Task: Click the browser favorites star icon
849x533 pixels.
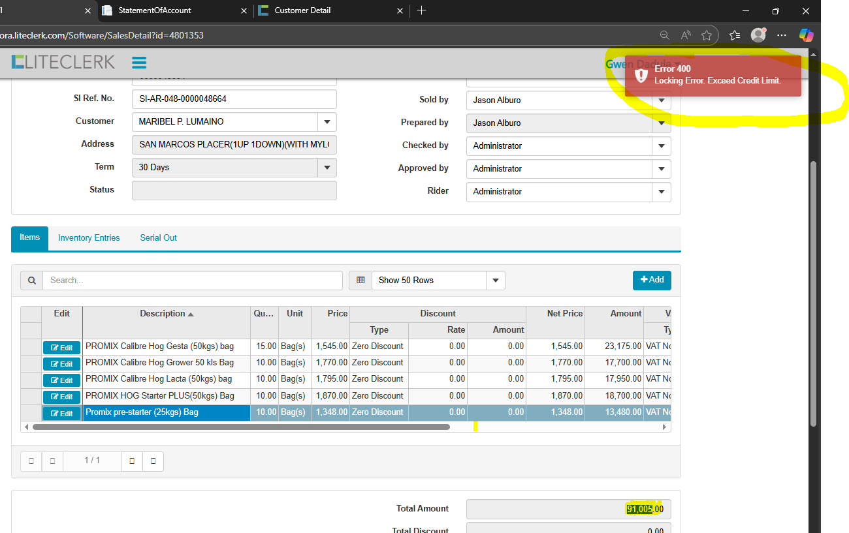Action: (706, 35)
